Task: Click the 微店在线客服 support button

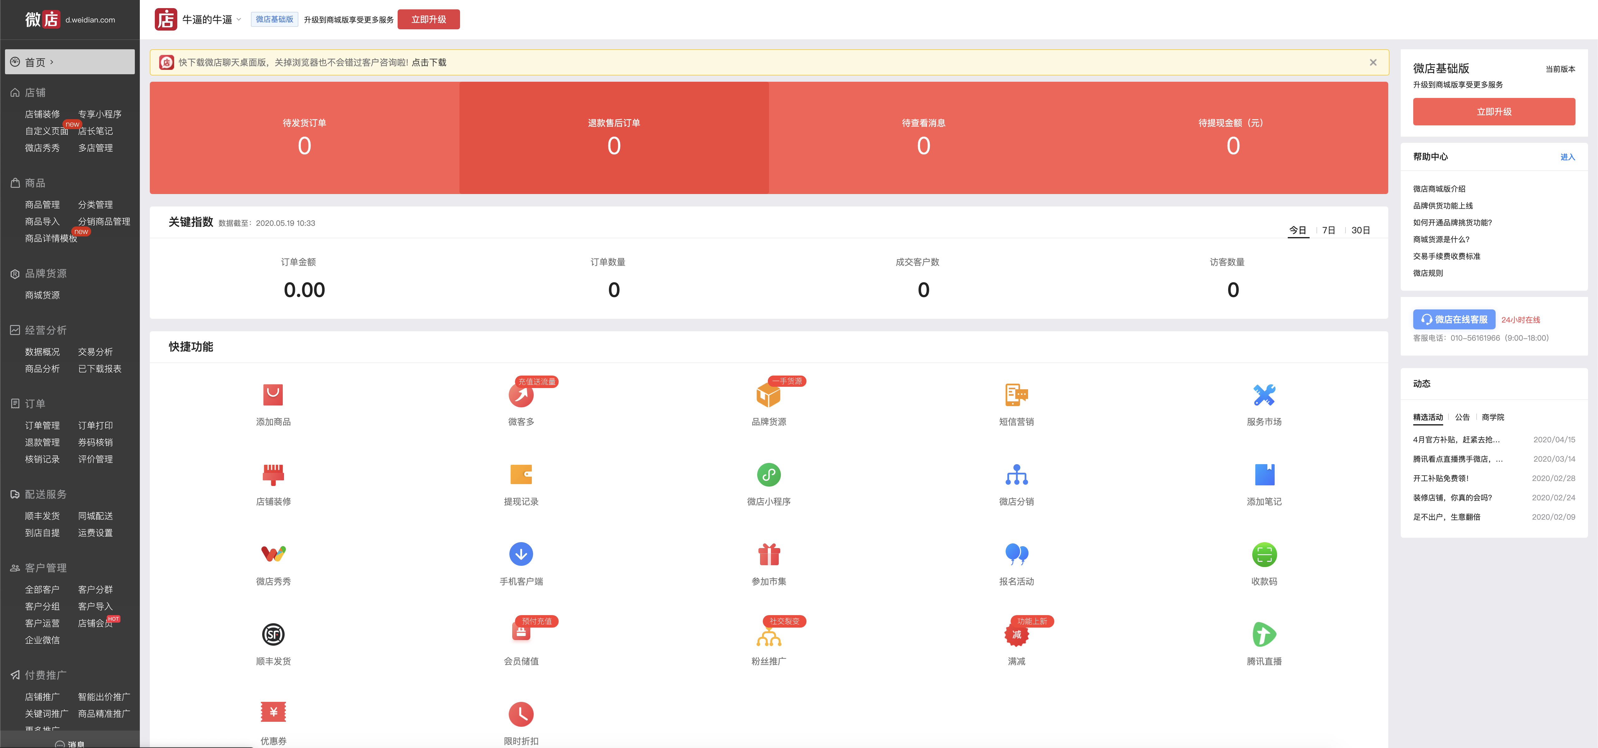Action: pos(1453,319)
